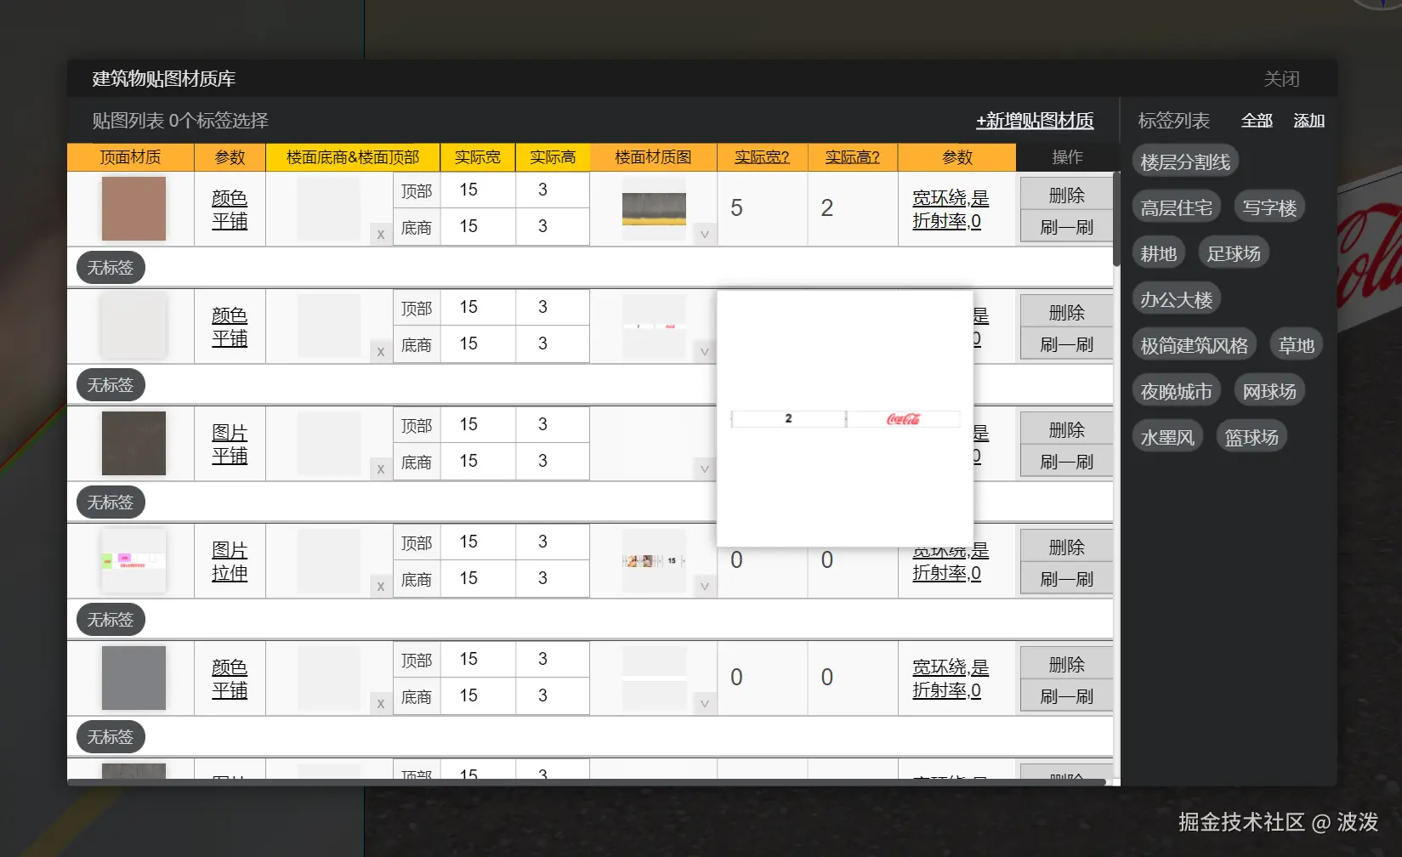Pick the brown top material color swatch

coord(133,209)
